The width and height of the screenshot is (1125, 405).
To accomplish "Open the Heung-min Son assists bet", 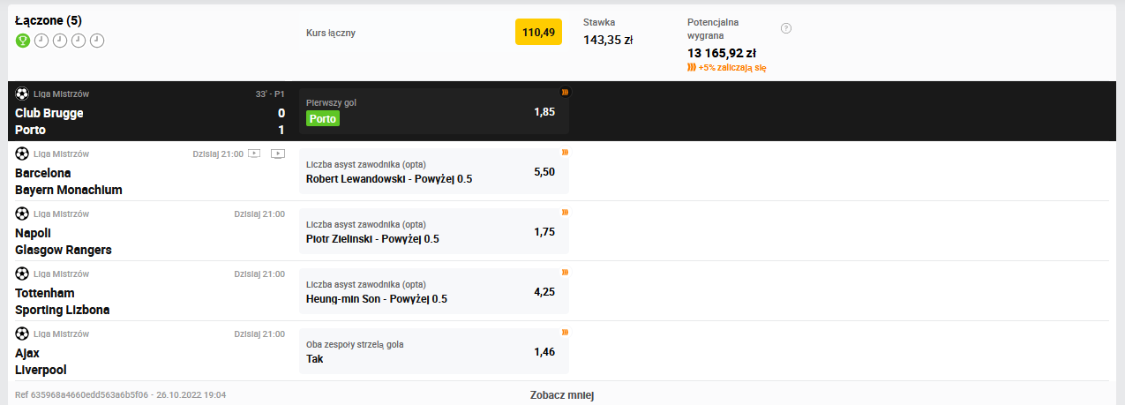I will pyautogui.click(x=434, y=291).
